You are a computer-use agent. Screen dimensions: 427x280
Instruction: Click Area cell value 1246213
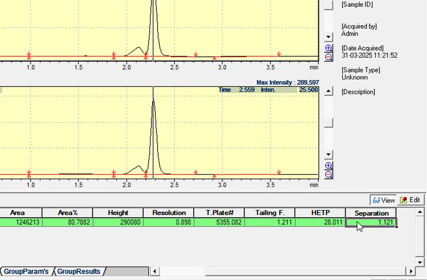21,222
